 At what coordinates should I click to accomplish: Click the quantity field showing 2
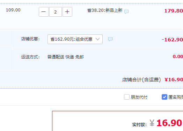(x=56, y=12)
